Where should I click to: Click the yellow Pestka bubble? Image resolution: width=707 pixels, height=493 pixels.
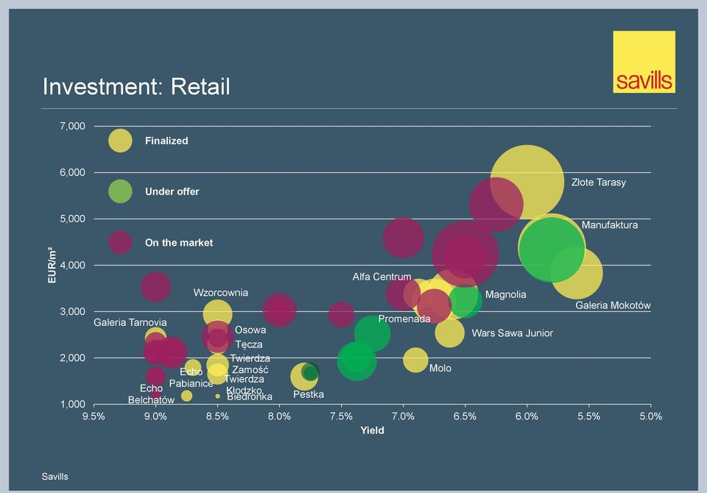pos(304,376)
